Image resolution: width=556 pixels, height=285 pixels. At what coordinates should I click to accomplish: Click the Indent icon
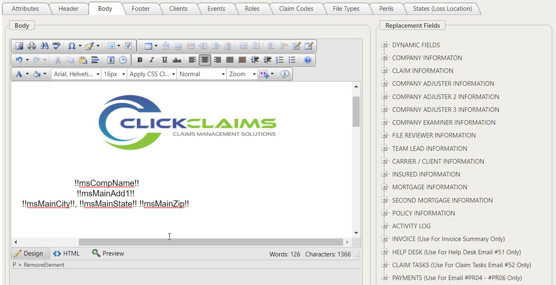[255, 60]
